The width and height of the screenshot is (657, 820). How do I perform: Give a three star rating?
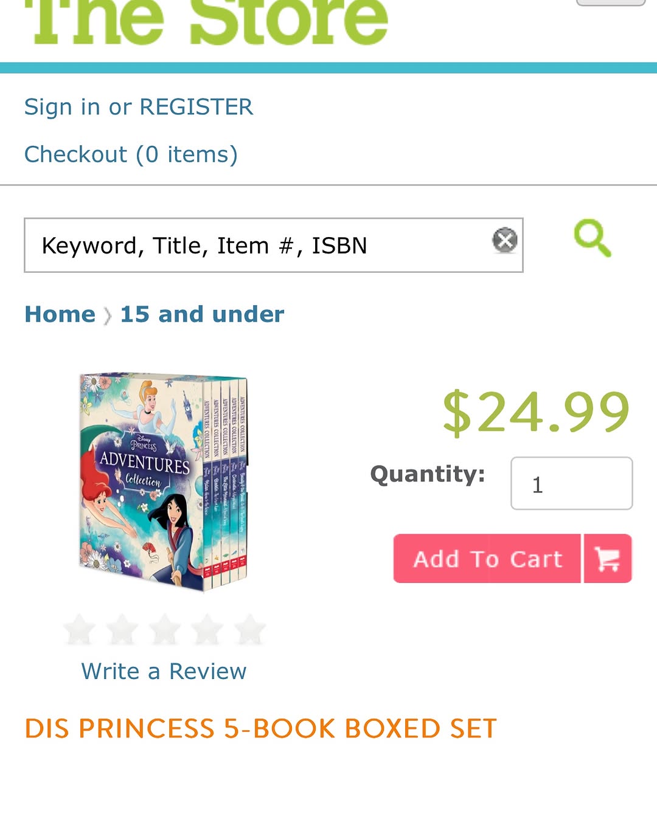click(x=165, y=630)
